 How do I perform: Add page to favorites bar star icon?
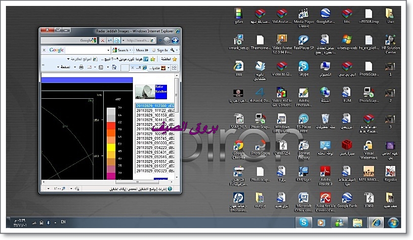tap(153, 59)
